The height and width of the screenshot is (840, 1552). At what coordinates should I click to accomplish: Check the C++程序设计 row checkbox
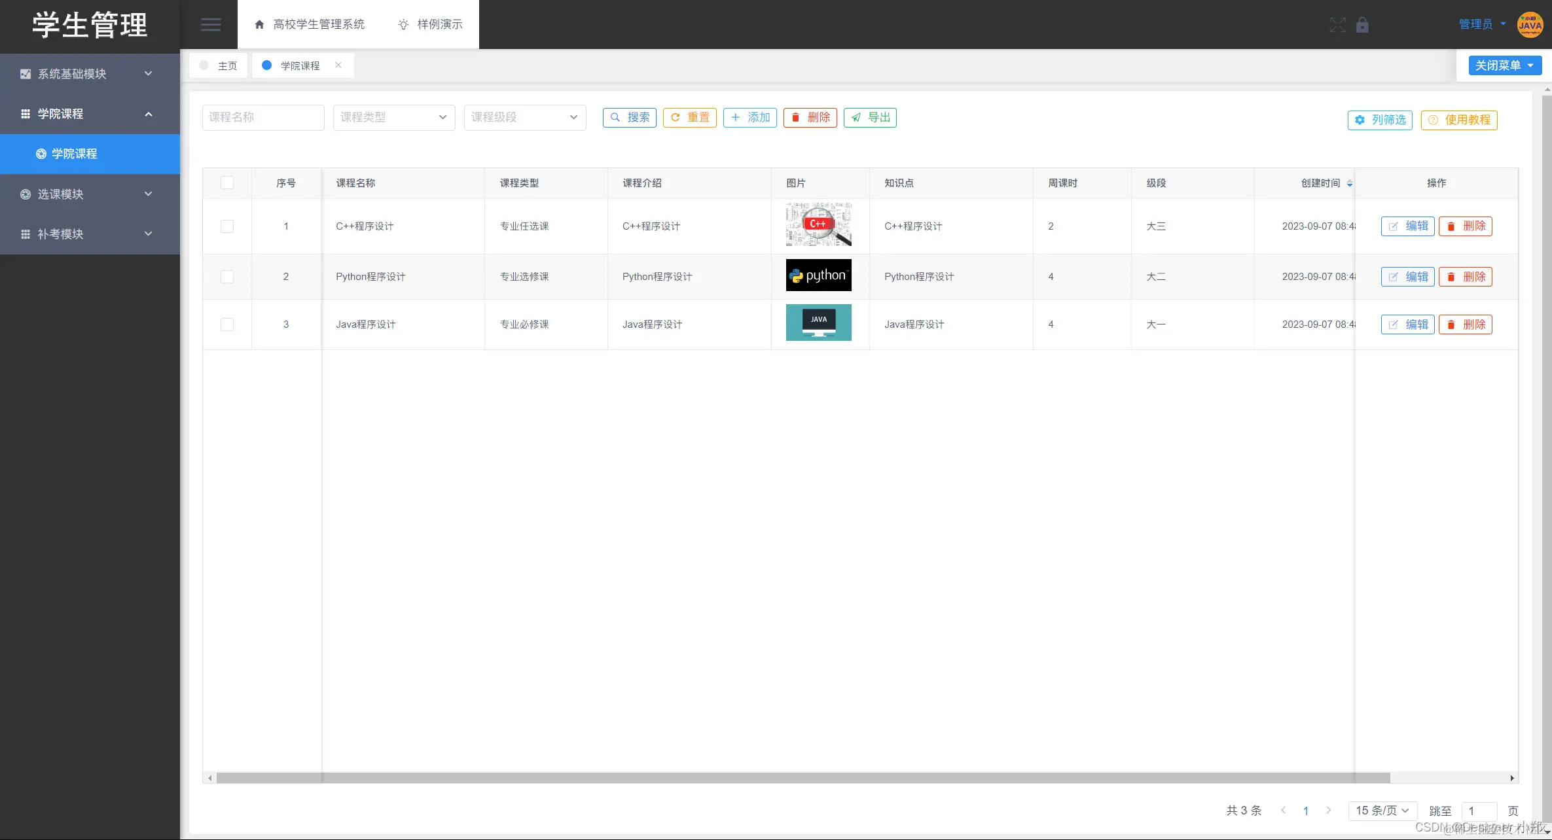tap(227, 226)
